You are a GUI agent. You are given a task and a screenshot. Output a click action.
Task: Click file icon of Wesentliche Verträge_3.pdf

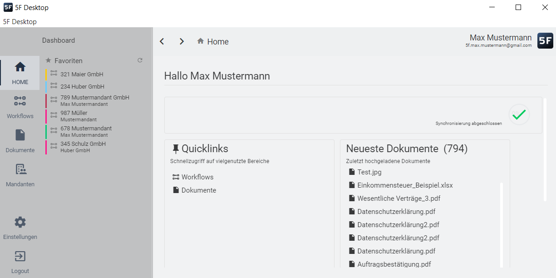pos(351,198)
